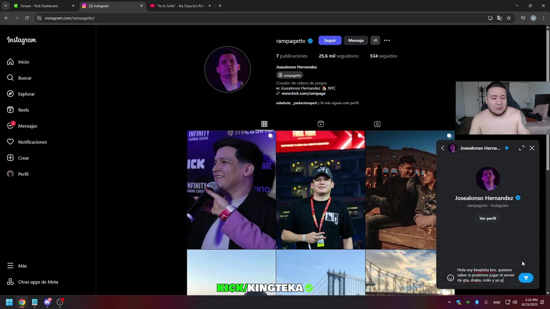Image resolution: width=550 pixels, height=309 pixels.
Task: Click the rampagettv profile picture
Action: tap(227, 69)
